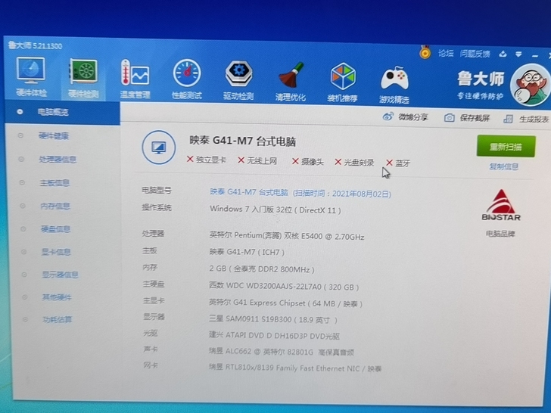
Task: Click the 蓝牙 status indicator
Action: [398, 163]
